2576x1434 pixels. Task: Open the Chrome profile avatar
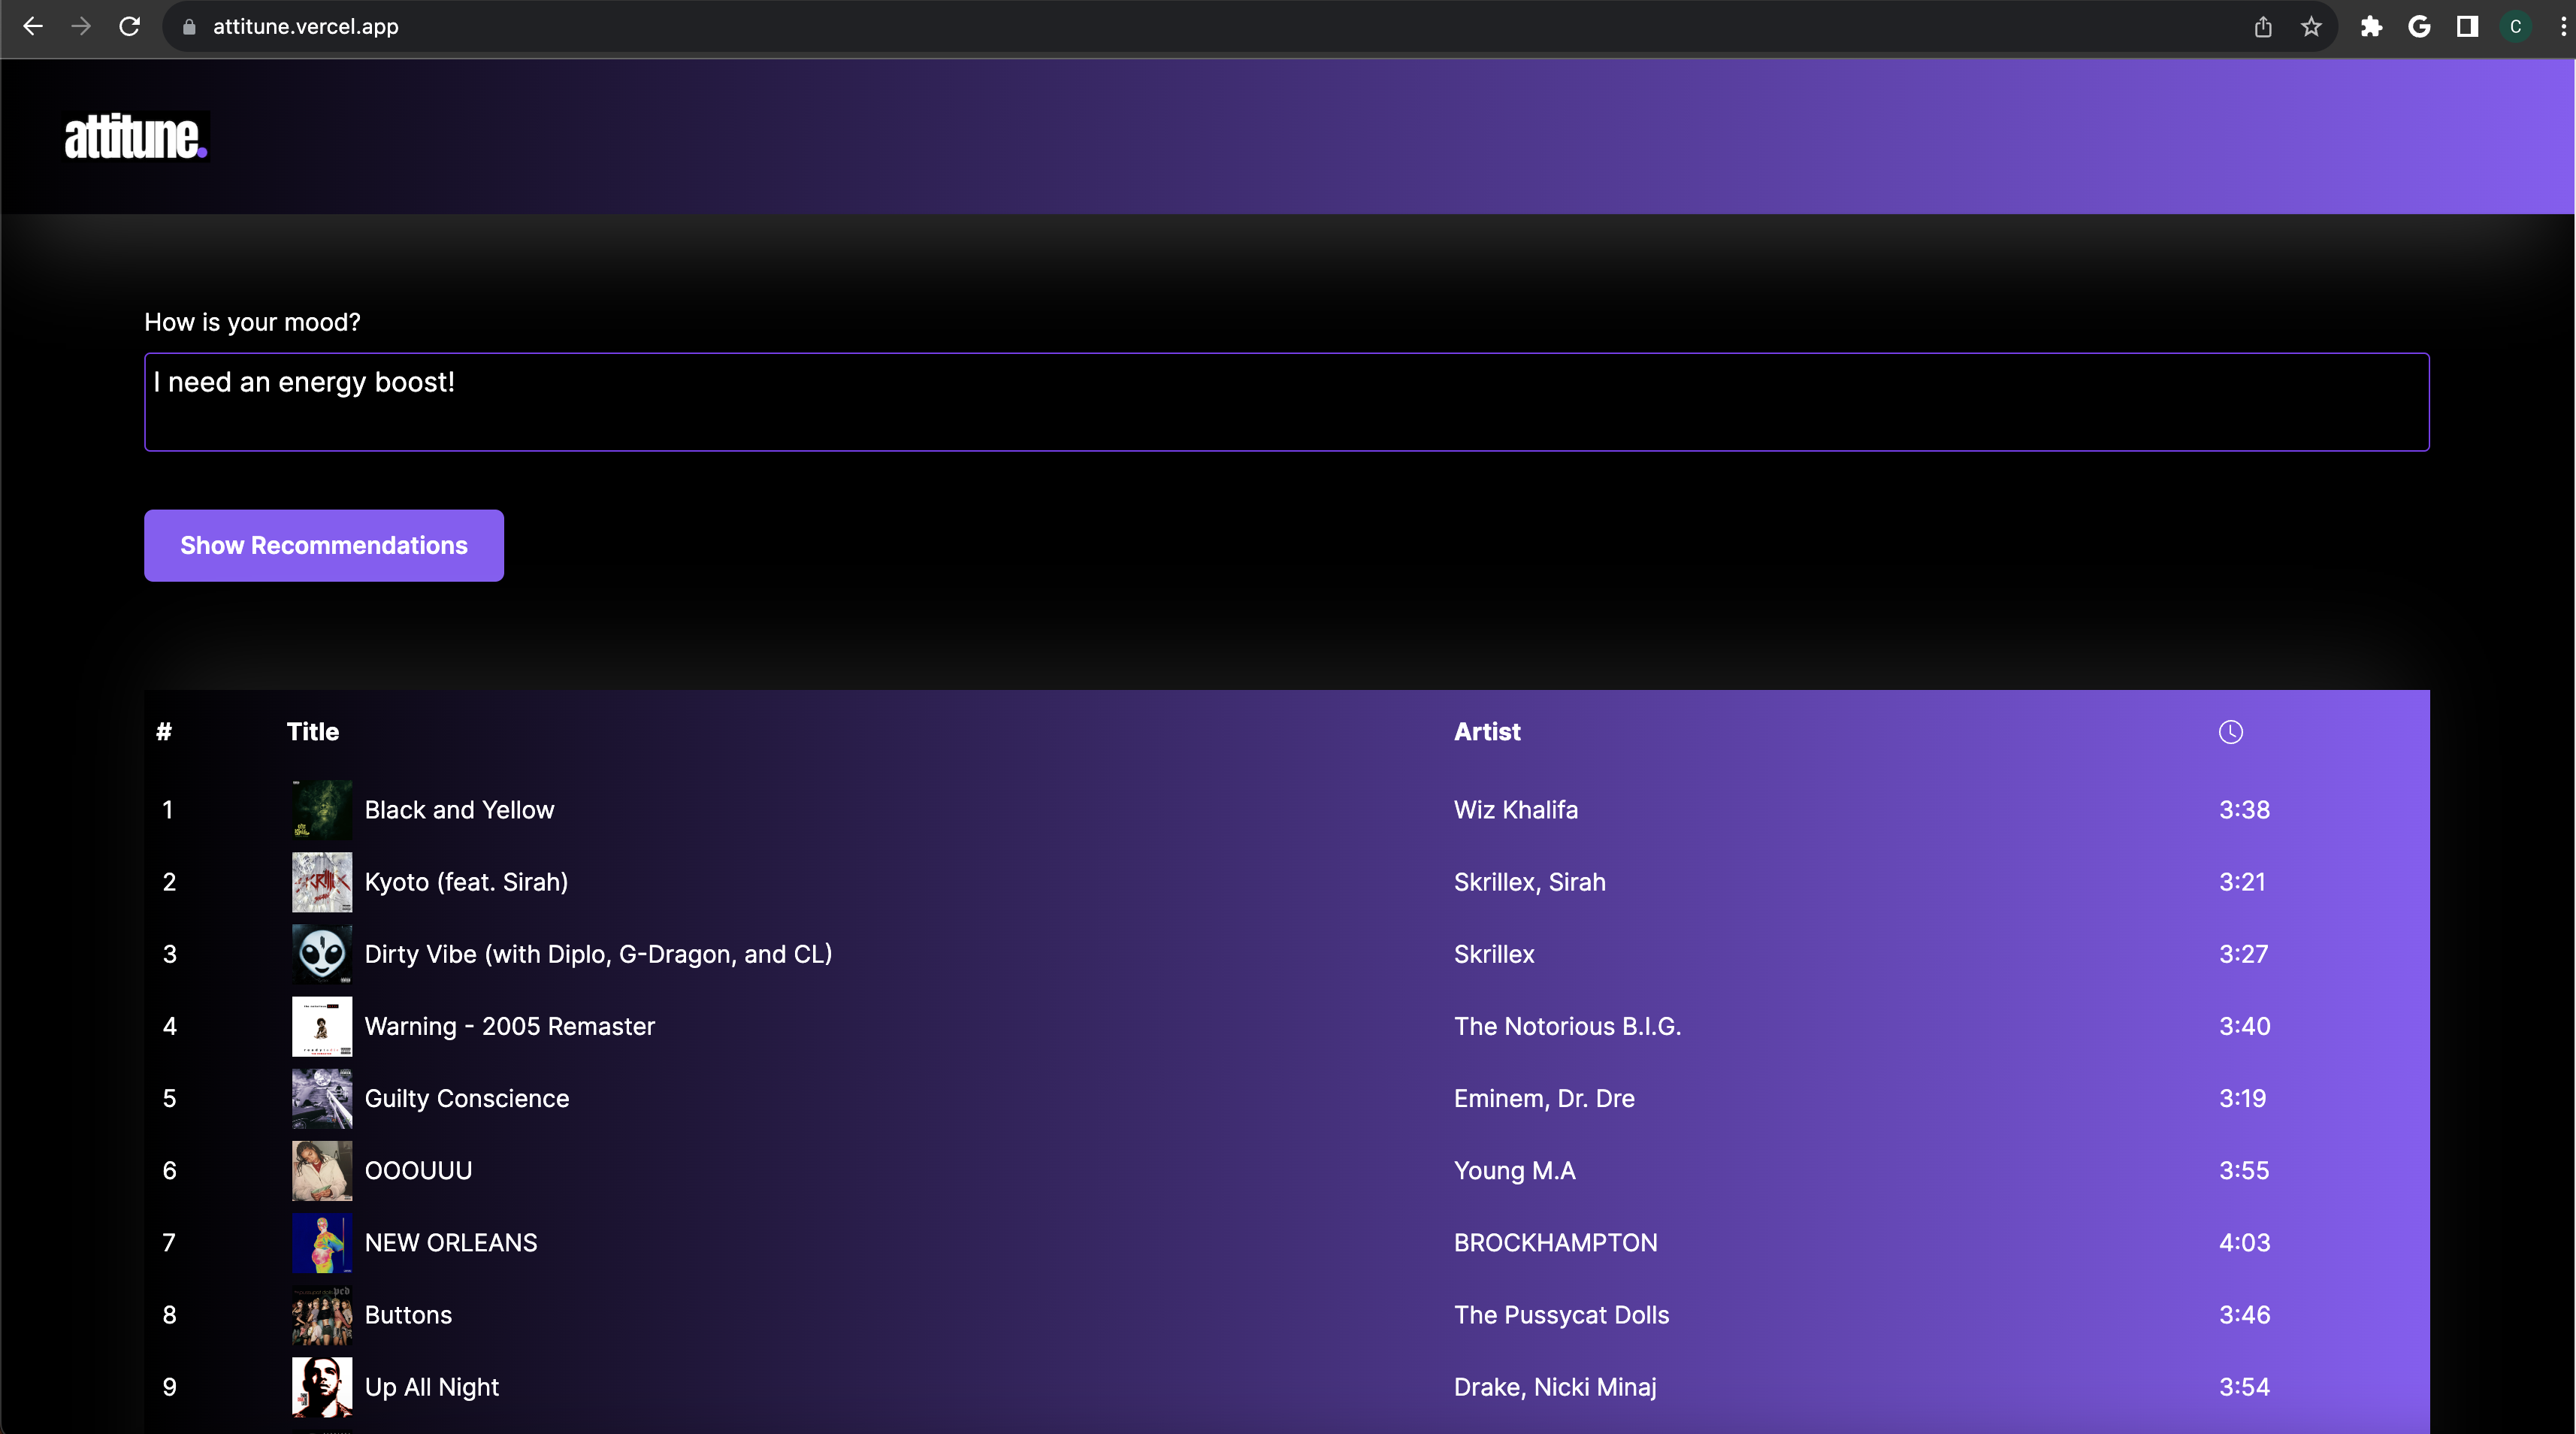(x=2515, y=27)
